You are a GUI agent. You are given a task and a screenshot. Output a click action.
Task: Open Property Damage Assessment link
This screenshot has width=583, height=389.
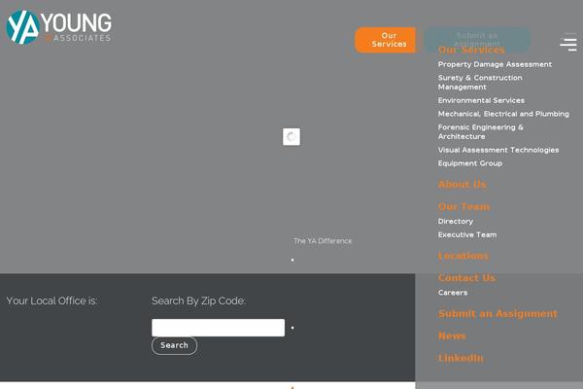[495, 64]
